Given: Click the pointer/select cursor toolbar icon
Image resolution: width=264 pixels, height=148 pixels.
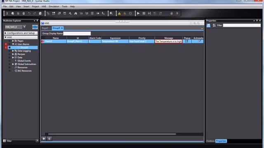Looking at the screenshot, I should (111, 14).
